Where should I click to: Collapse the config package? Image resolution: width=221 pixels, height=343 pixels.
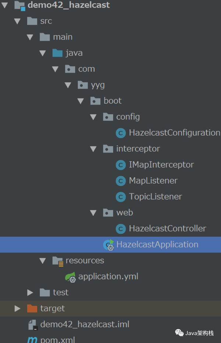93,117
